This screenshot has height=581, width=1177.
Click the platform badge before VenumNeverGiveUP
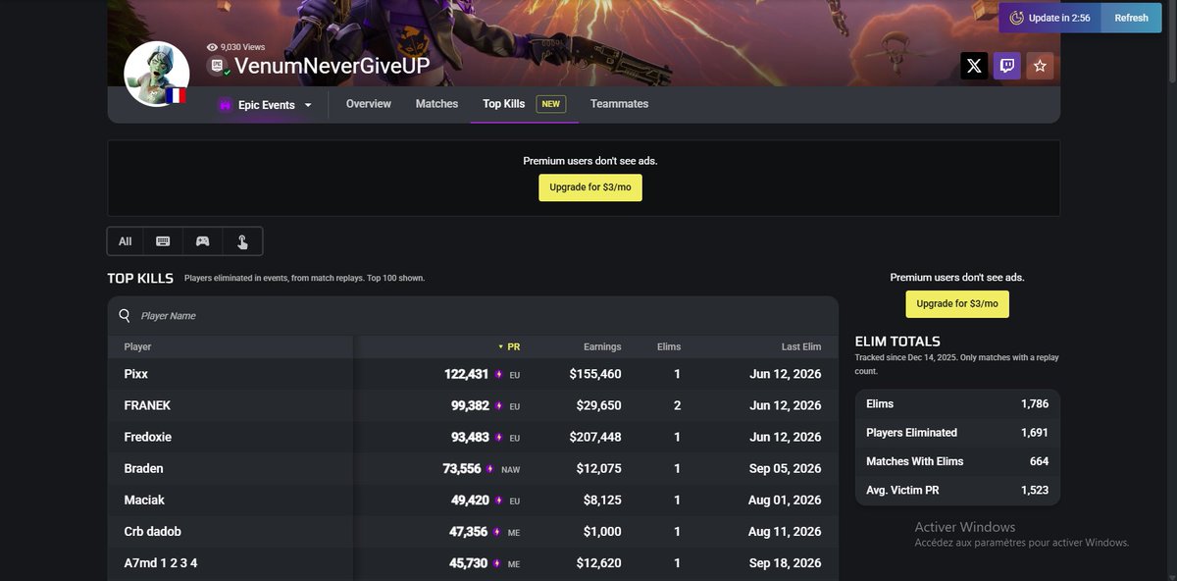(219, 66)
